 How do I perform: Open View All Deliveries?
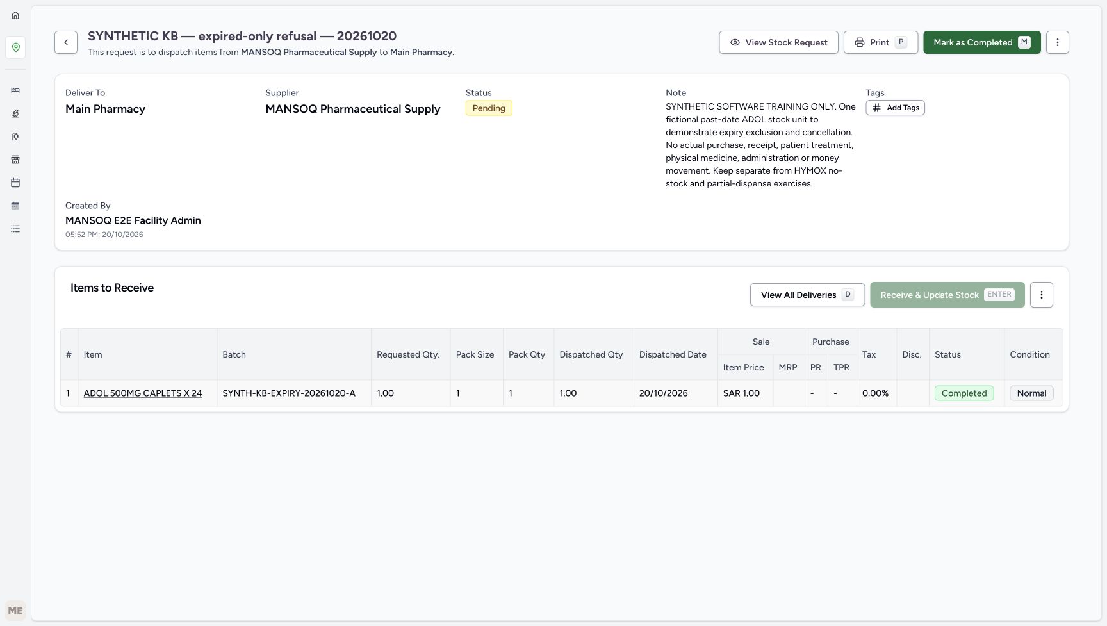[x=807, y=295]
